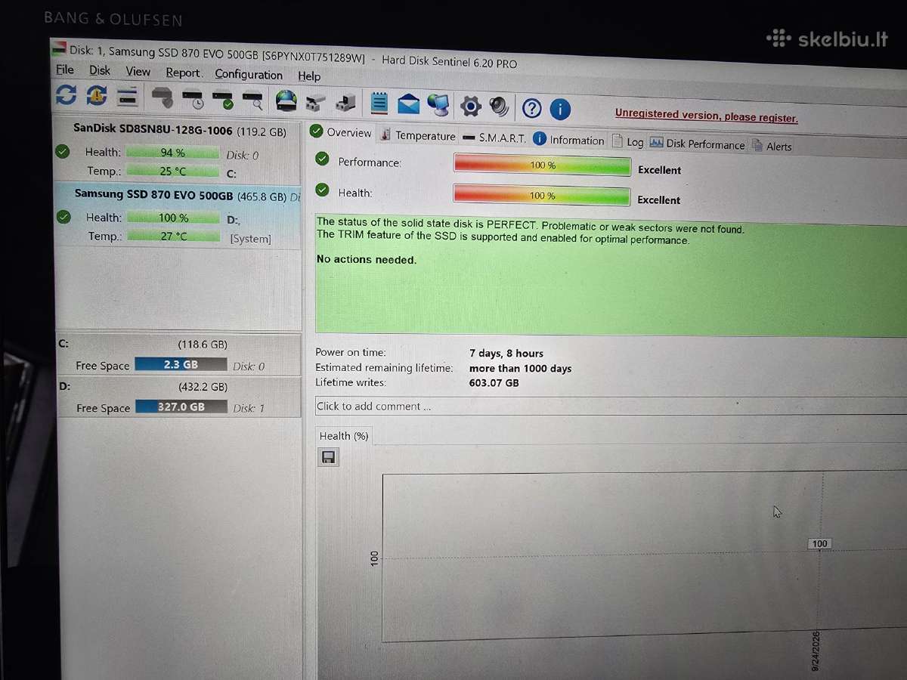This screenshot has width=907, height=680.
Task: Click the refresh icon with warning sign
Action: tap(97, 95)
